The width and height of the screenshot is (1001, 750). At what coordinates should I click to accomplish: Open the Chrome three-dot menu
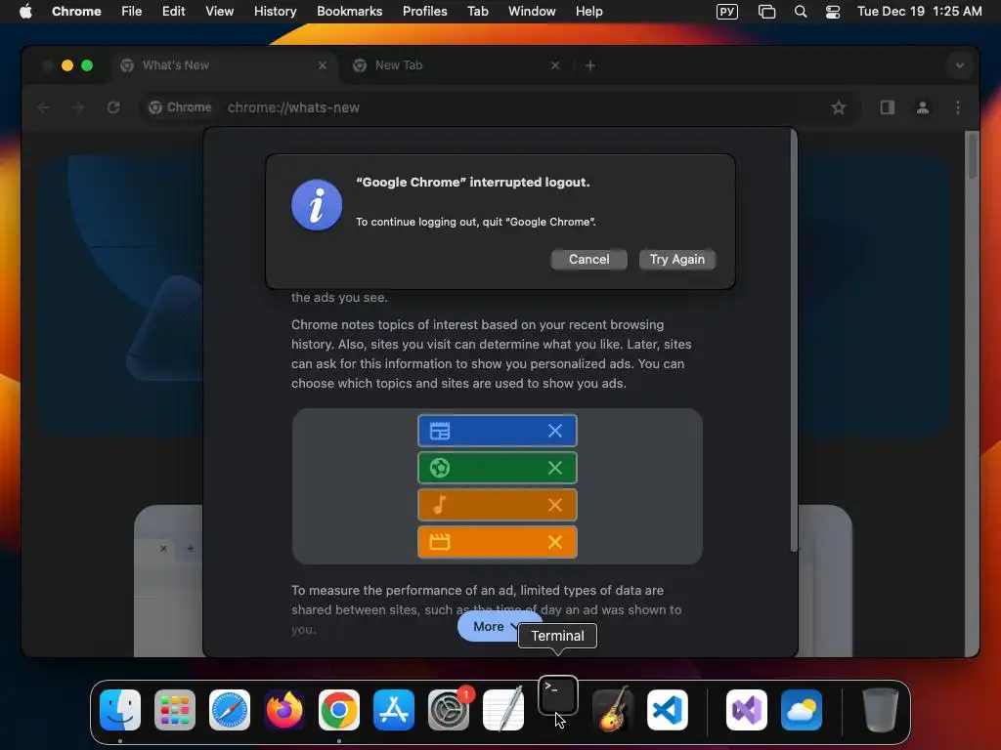[957, 107]
